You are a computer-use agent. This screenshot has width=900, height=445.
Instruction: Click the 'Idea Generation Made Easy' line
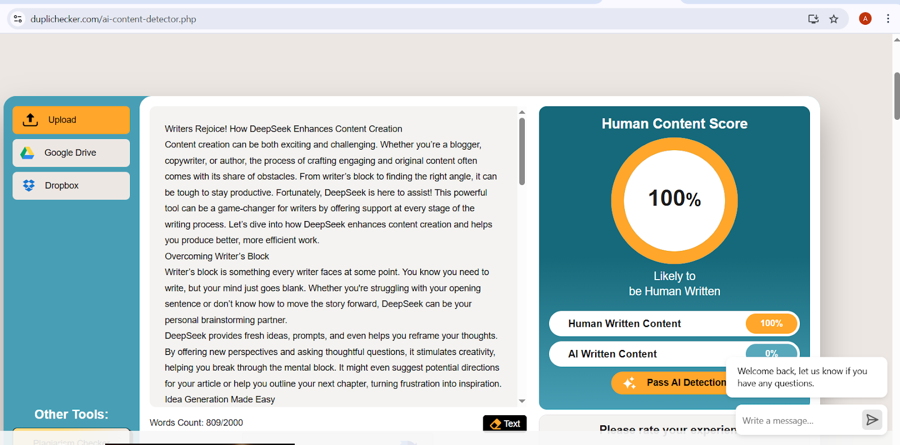220,399
